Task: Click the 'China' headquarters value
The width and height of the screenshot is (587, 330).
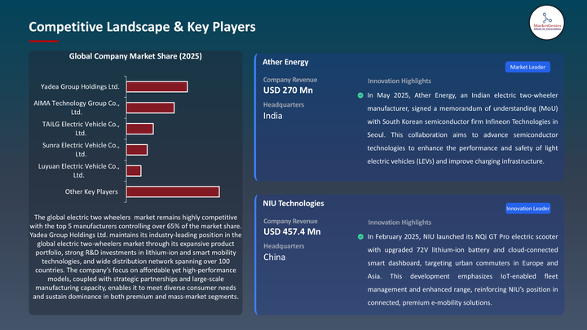Action: point(275,257)
